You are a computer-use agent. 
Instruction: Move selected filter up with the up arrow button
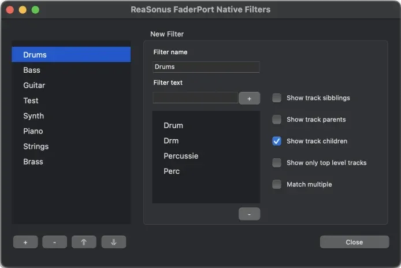coord(84,242)
